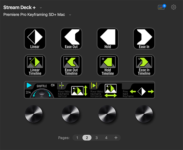Select the active page 2 tab
The image size is (183, 150).
point(87,138)
